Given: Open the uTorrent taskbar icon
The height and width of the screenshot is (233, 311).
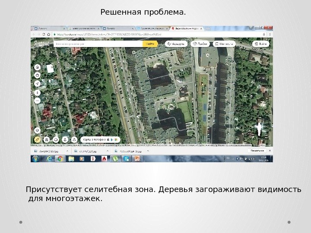Looking at the screenshot, I should pyautogui.click(x=115, y=159).
